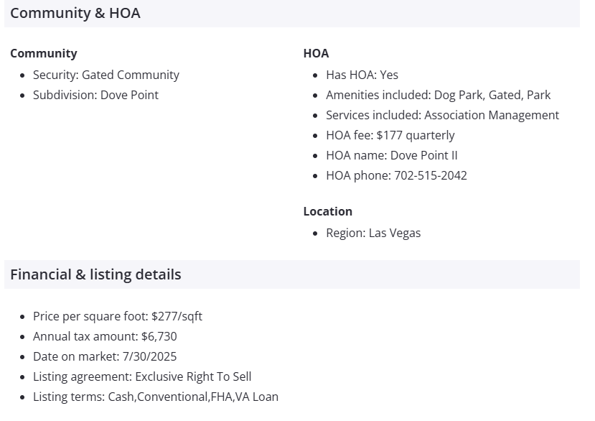Image resolution: width=595 pixels, height=421 pixels.
Task: Click HOA phone number 702-515-2042
Action: point(430,175)
